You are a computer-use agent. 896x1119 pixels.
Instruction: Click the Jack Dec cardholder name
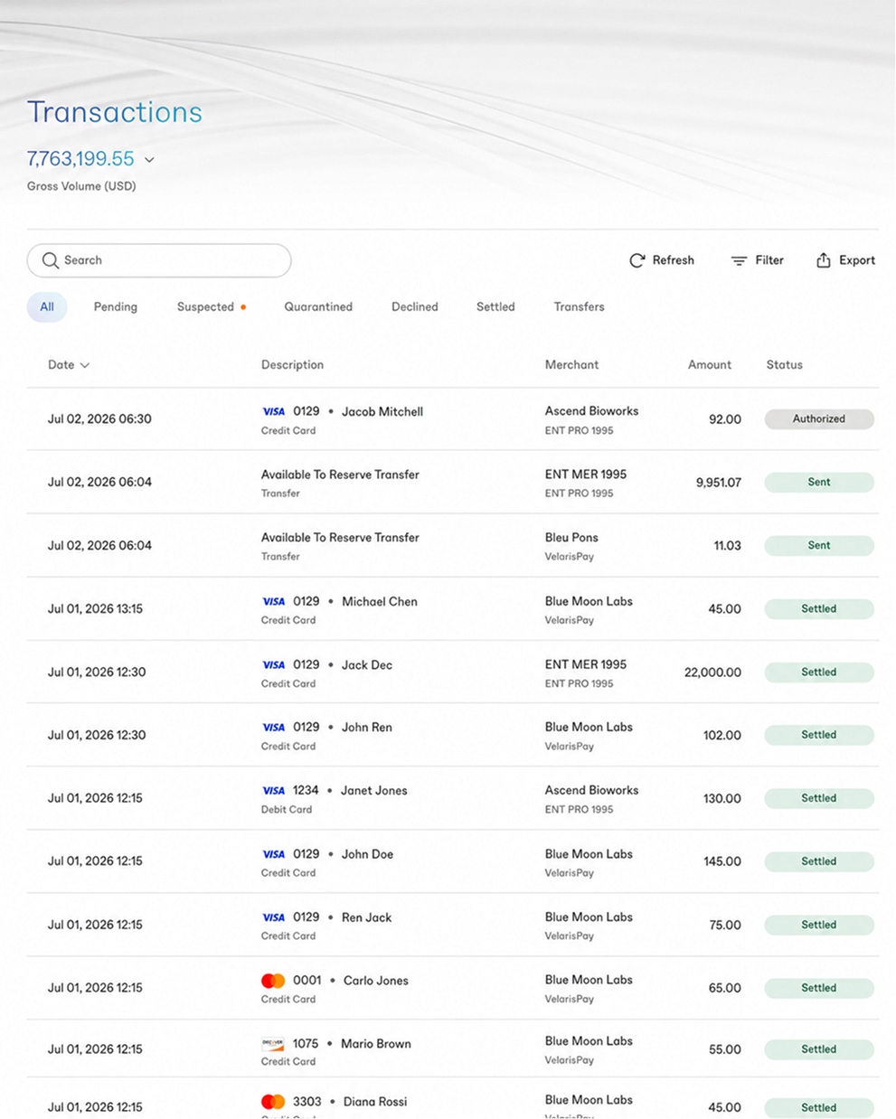pyautogui.click(x=367, y=664)
